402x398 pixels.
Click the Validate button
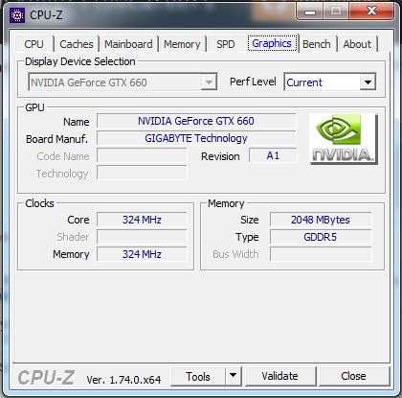click(x=280, y=376)
